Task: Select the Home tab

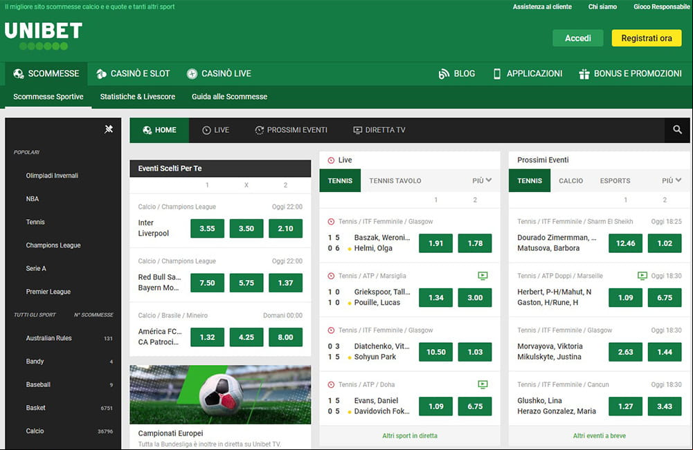Action: coord(159,130)
